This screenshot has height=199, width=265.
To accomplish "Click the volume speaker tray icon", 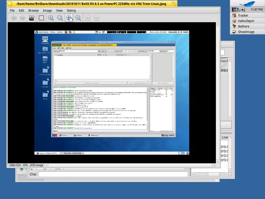I will 243,10.
